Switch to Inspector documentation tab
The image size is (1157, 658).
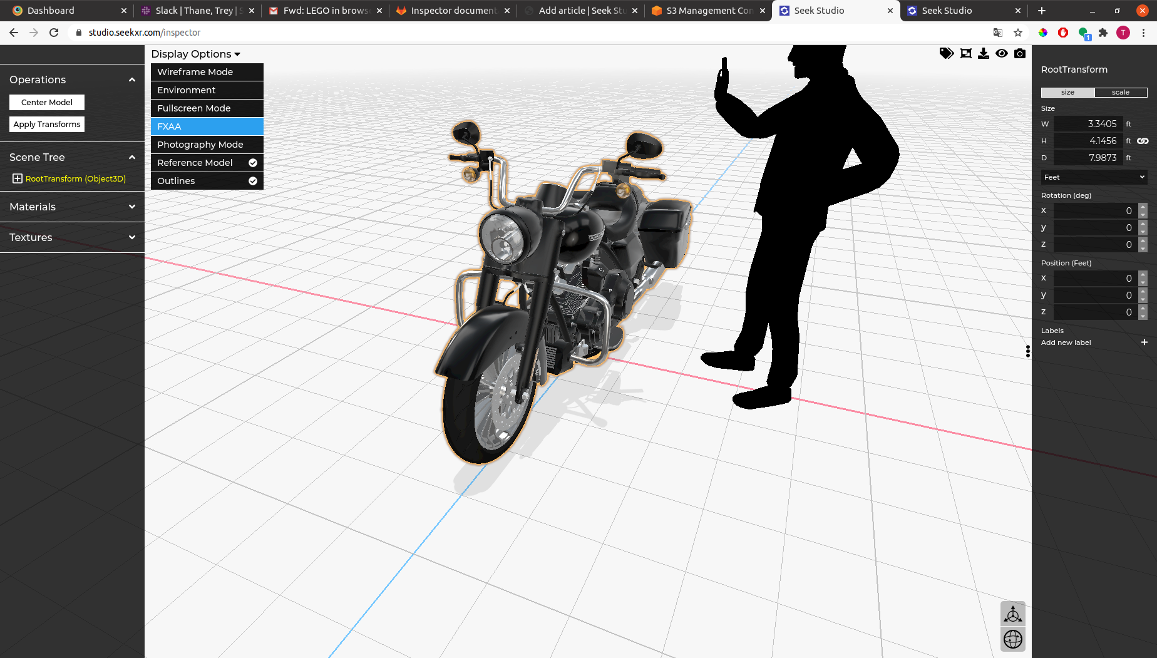point(453,11)
